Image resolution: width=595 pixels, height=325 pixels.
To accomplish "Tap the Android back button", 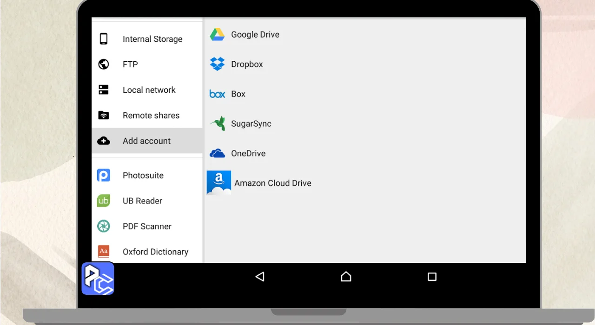I will 260,277.
